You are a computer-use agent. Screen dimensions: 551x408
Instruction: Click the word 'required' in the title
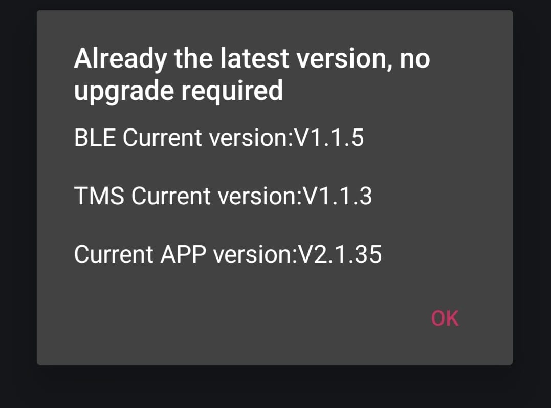point(232,91)
